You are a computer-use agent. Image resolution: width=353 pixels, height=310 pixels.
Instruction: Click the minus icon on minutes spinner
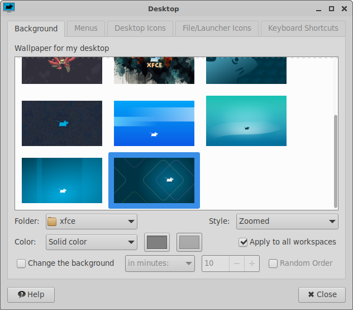click(237, 264)
